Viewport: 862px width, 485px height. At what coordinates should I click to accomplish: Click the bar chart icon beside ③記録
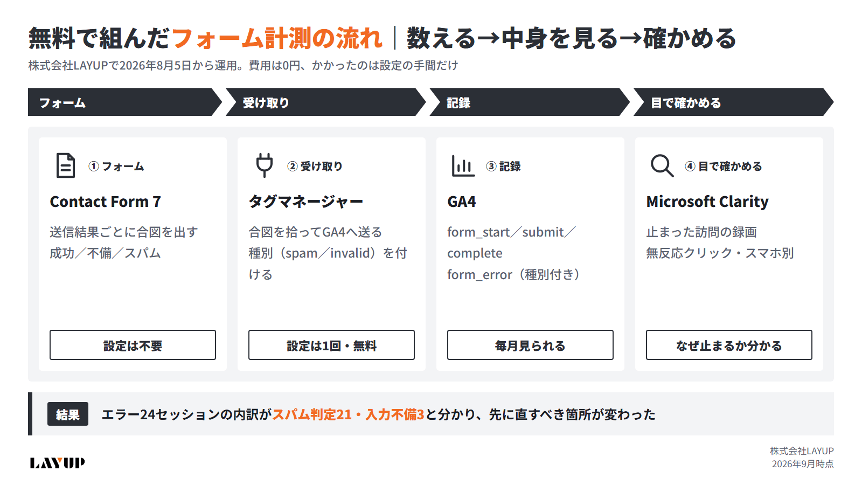click(x=463, y=165)
